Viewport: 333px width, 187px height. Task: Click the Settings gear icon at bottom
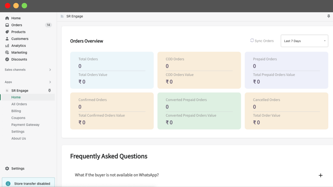pyautogui.click(x=7, y=169)
